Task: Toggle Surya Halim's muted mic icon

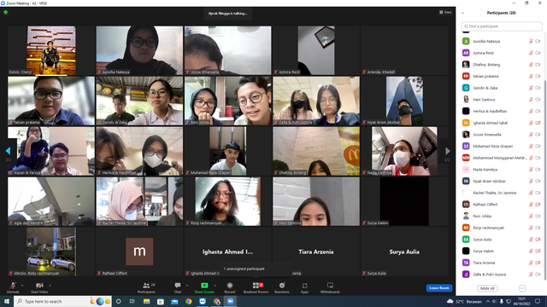Action: pyautogui.click(x=531, y=251)
